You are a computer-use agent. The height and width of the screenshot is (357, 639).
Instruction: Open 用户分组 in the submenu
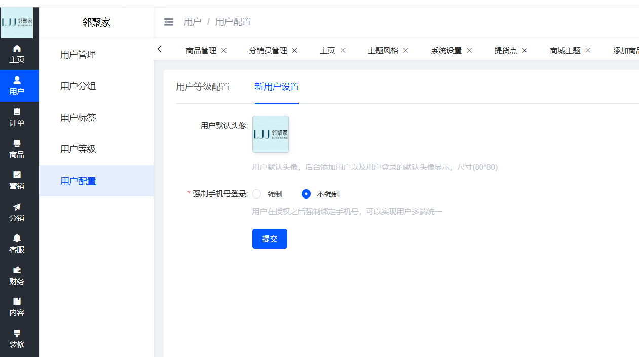pyautogui.click(x=96, y=86)
